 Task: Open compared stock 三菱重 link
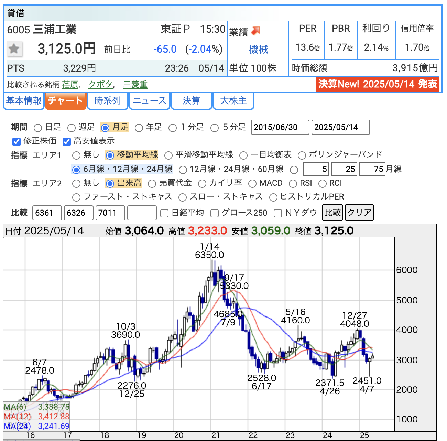coord(135,84)
